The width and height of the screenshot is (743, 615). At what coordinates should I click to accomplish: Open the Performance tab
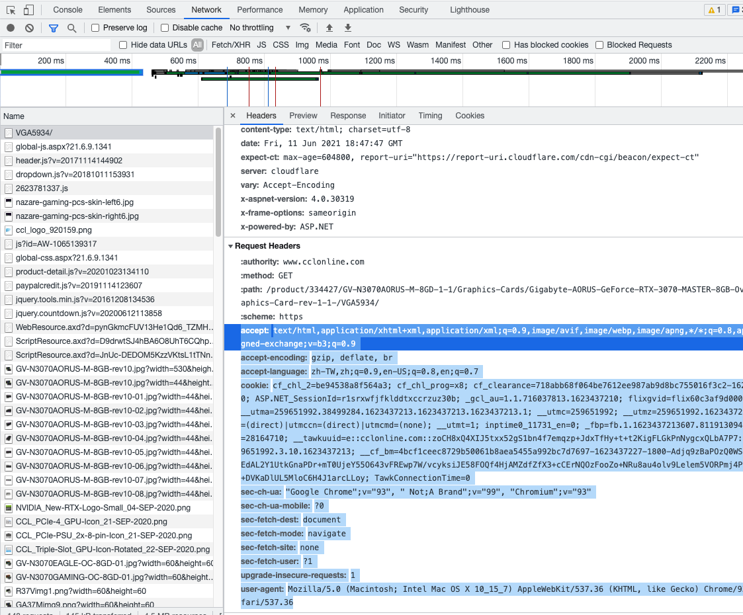pos(259,10)
